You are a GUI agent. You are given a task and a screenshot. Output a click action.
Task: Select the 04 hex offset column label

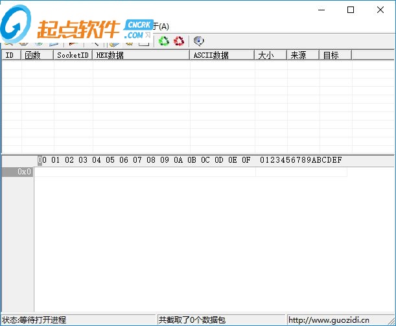(x=97, y=160)
